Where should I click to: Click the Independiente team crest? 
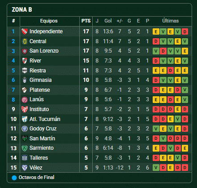[25, 31]
